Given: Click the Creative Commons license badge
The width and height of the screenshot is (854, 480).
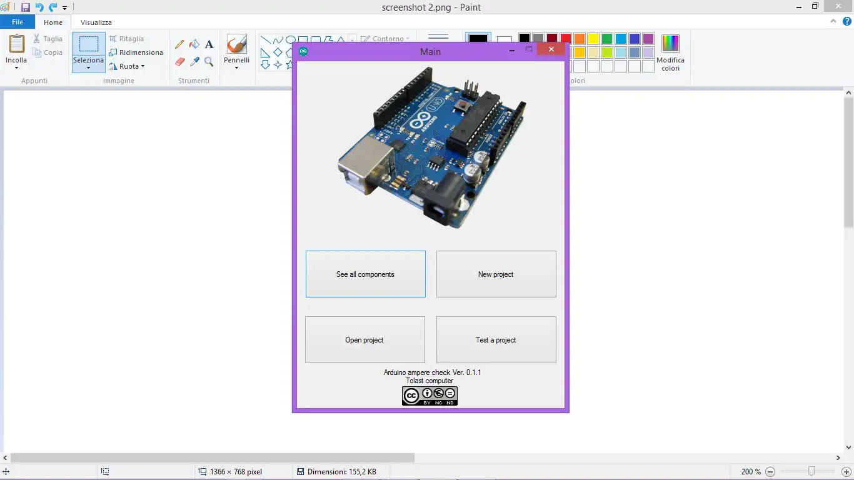Looking at the screenshot, I should tap(430, 396).
